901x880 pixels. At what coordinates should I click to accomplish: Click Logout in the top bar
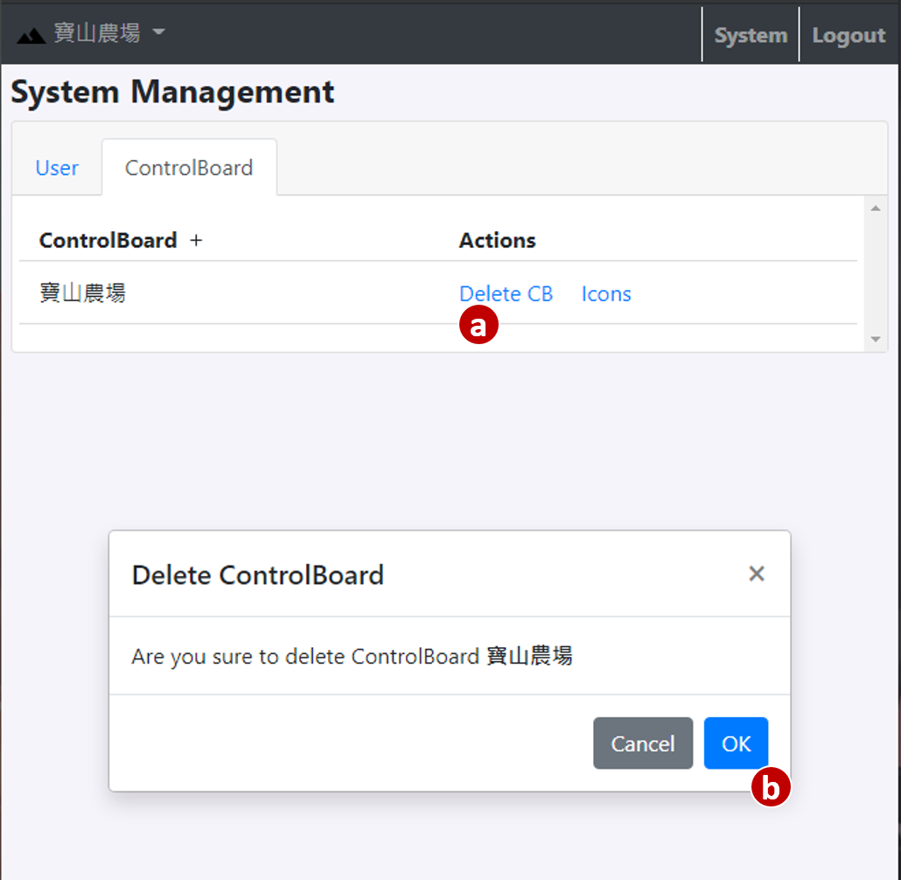click(x=849, y=35)
